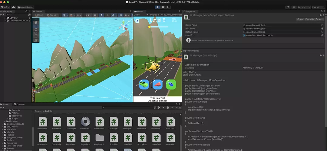Toggle 2D mode in Scene view
The height and width of the screenshot is (151, 327).
tap(95, 15)
